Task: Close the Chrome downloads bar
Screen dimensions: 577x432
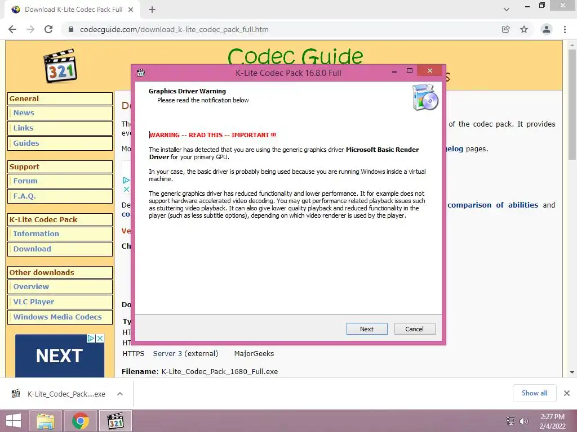Action: tap(567, 393)
